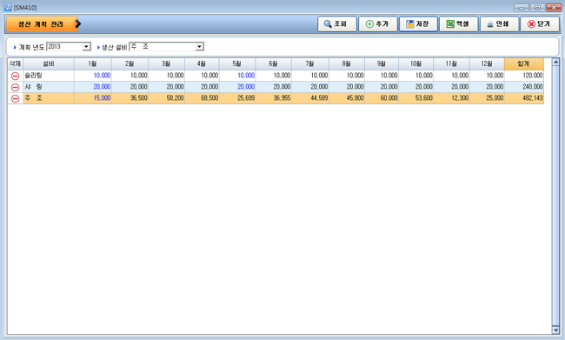This screenshot has height=340, width=565.
Task: Select the 60,000 cell
Action: point(382,98)
